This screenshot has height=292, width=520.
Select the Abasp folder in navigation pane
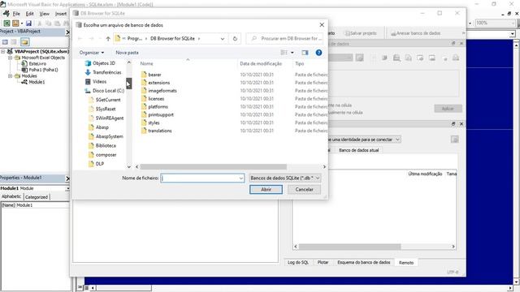click(x=102, y=127)
